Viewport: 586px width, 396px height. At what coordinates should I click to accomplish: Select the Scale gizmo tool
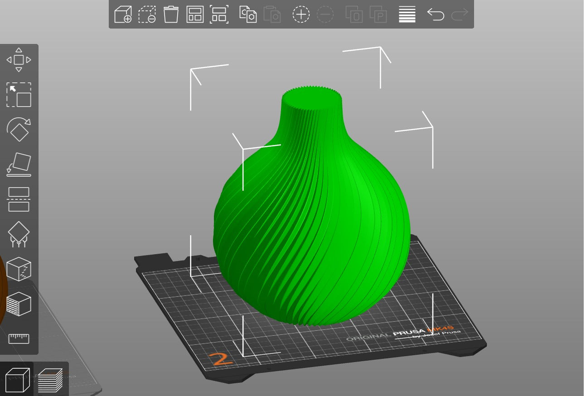point(19,95)
